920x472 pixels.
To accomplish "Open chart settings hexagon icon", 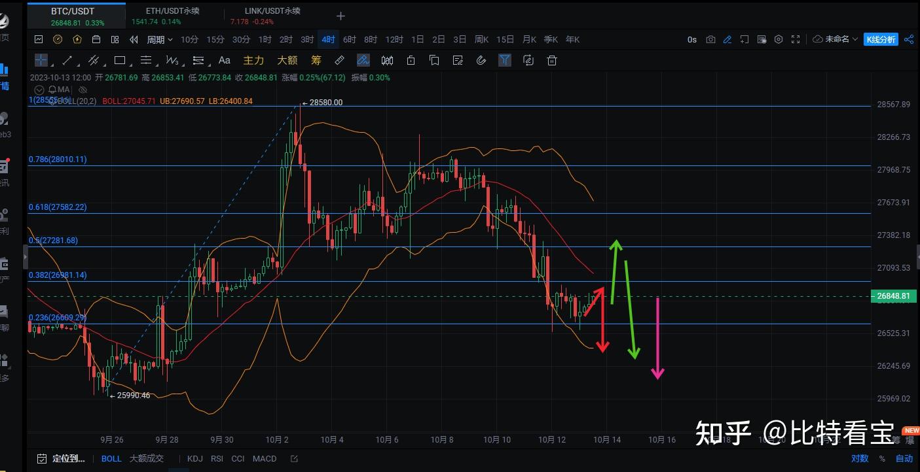I will pyautogui.click(x=779, y=39).
